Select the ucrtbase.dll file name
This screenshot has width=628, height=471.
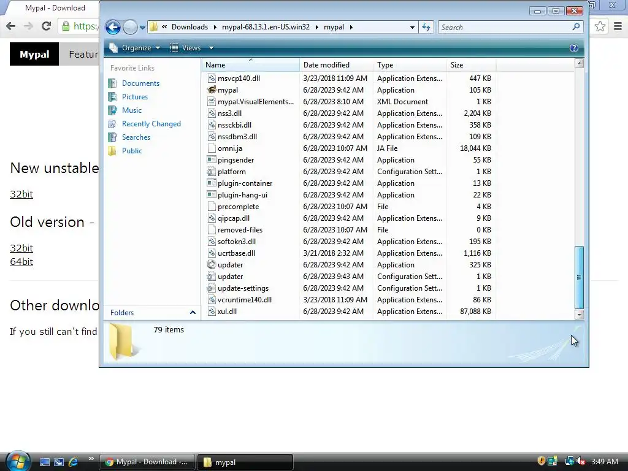[x=236, y=253]
